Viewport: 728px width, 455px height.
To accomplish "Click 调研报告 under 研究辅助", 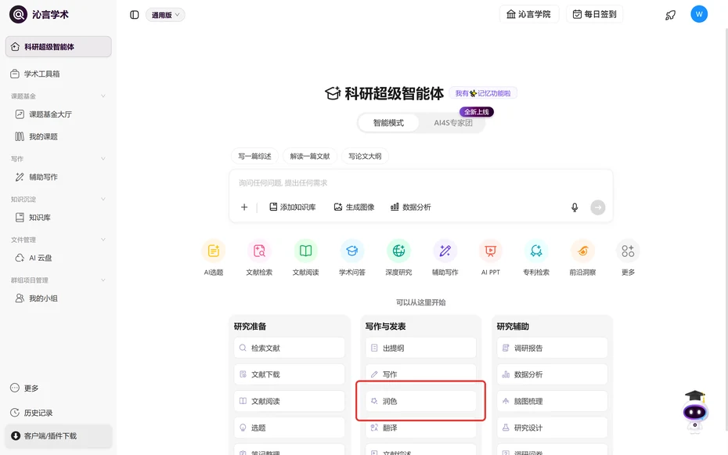I will [x=552, y=348].
